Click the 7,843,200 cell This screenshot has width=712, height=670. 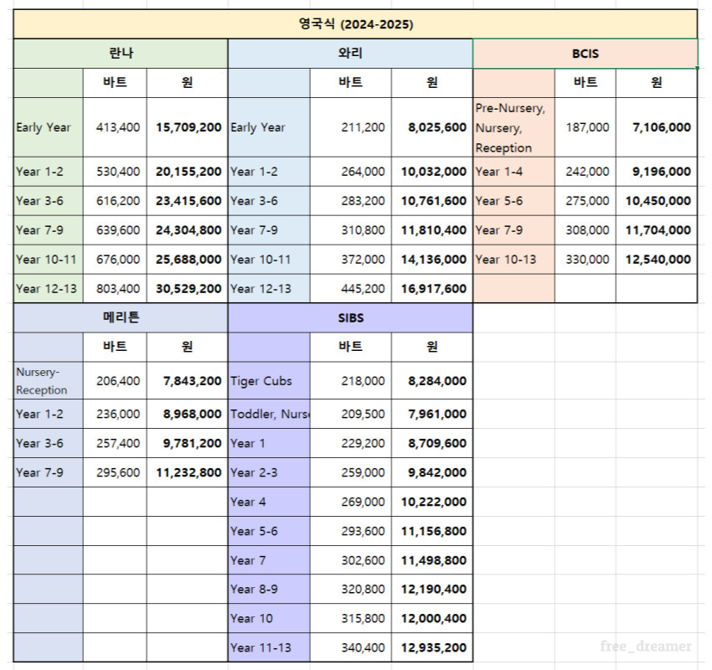187,381
